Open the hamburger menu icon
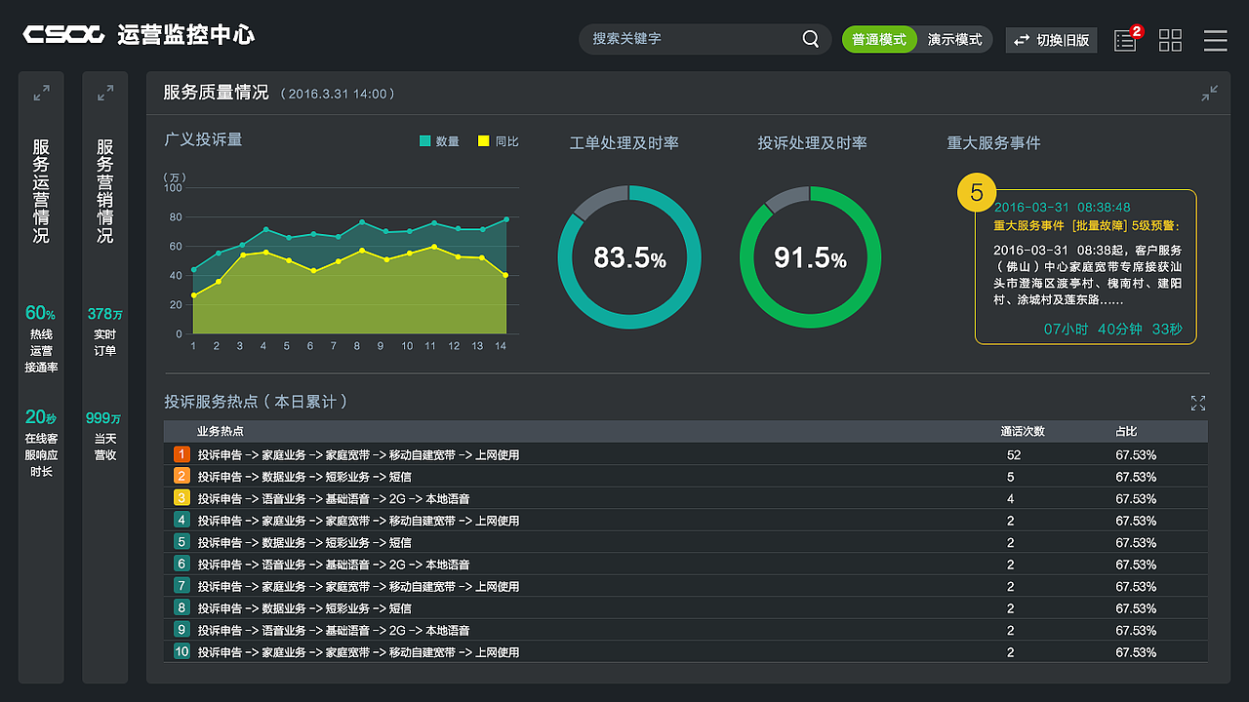The image size is (1249, 702). 1215,40
